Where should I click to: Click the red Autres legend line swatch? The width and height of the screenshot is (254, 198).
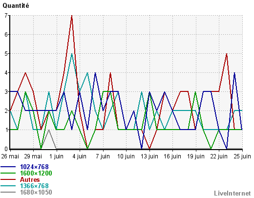click(8, 179)
